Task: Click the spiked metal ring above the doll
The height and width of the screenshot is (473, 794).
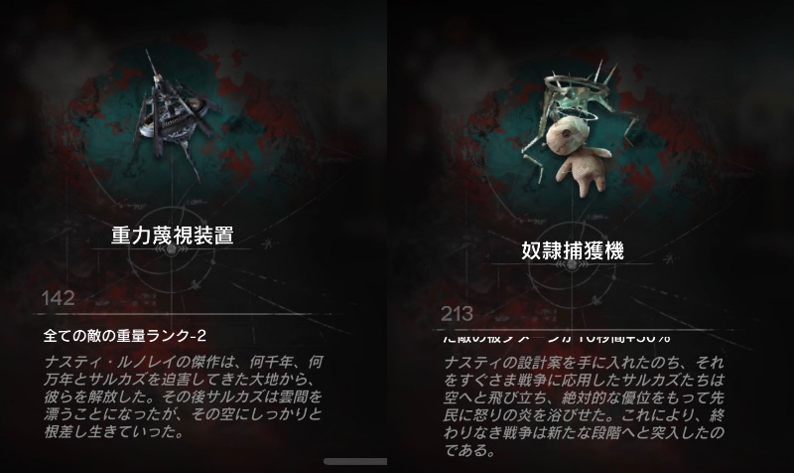Action: coord(578,85)
